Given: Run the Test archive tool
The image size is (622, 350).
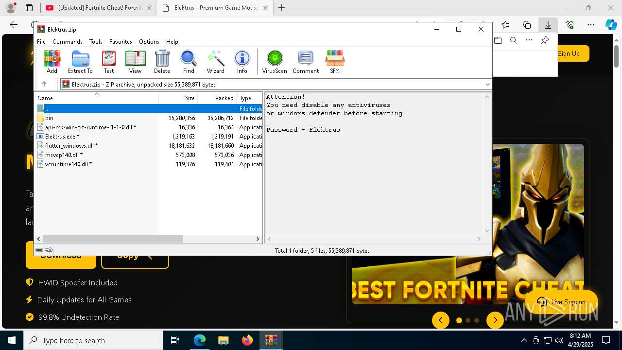Looking at the screenshot, I should (109, 62).
